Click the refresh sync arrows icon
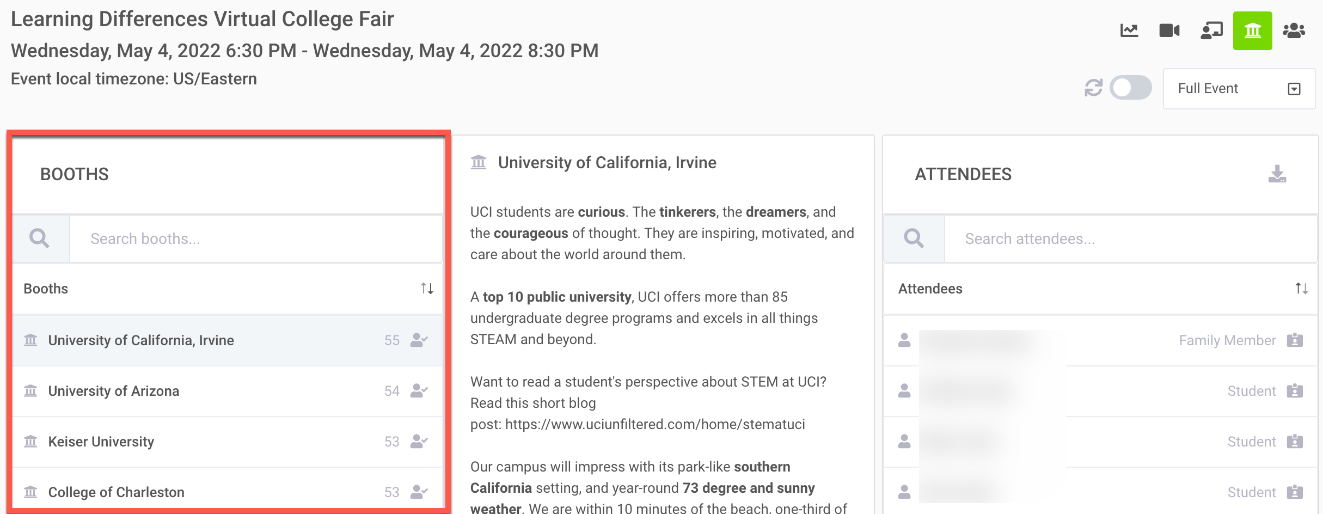 (x=1093, y=88)
